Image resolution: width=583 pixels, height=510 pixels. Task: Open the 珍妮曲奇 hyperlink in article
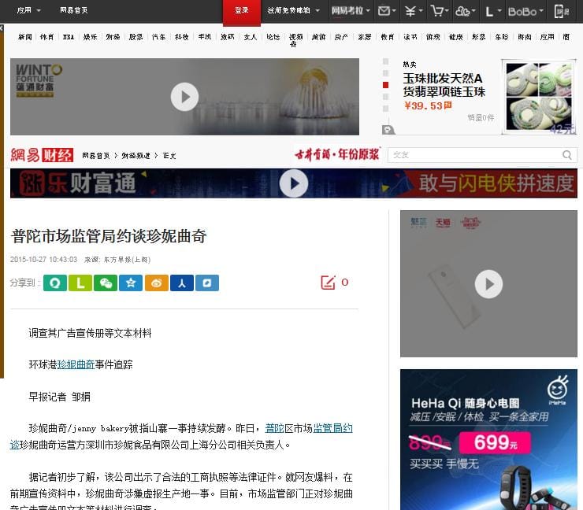(76, 364)
